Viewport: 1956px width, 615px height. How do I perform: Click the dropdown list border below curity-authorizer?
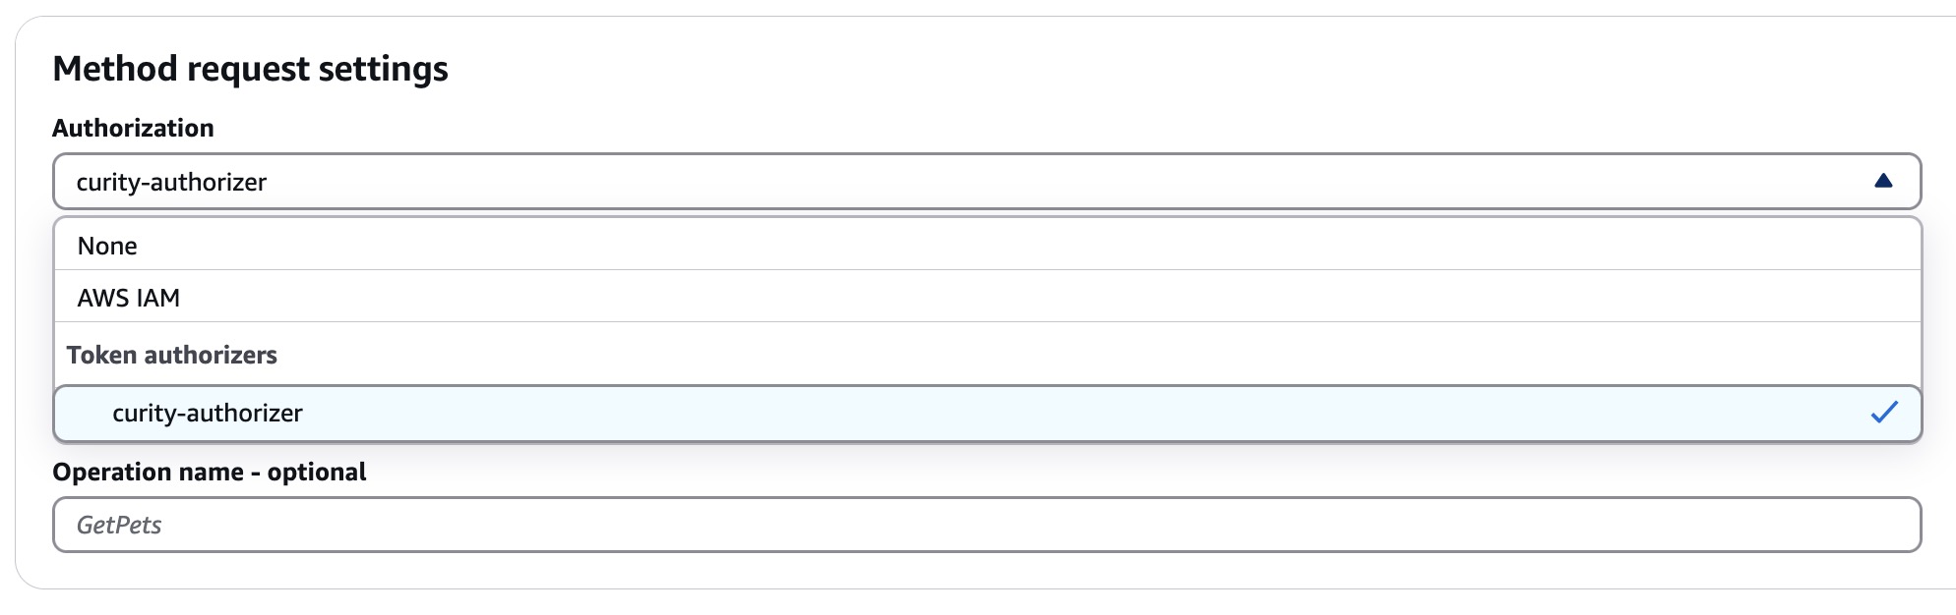(984, 439)
